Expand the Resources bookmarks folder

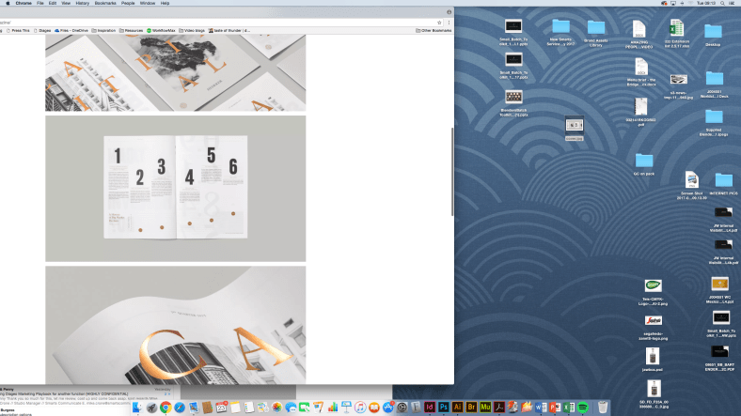[x=131, y=30]
